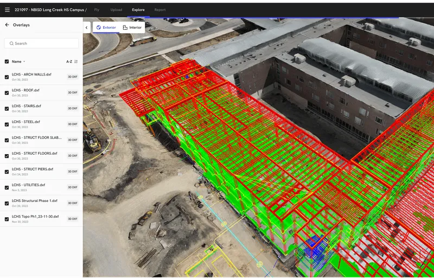The width and height of the screenshot is (434, 278).
Task: Select the LCHS - STEEL.dxf file name
Action: [x=25, y=122]
